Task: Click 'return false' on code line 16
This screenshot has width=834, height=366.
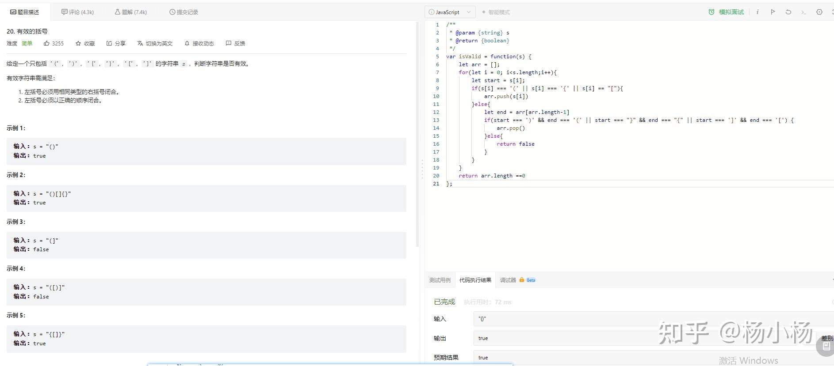Action: (x=516, y=144)
